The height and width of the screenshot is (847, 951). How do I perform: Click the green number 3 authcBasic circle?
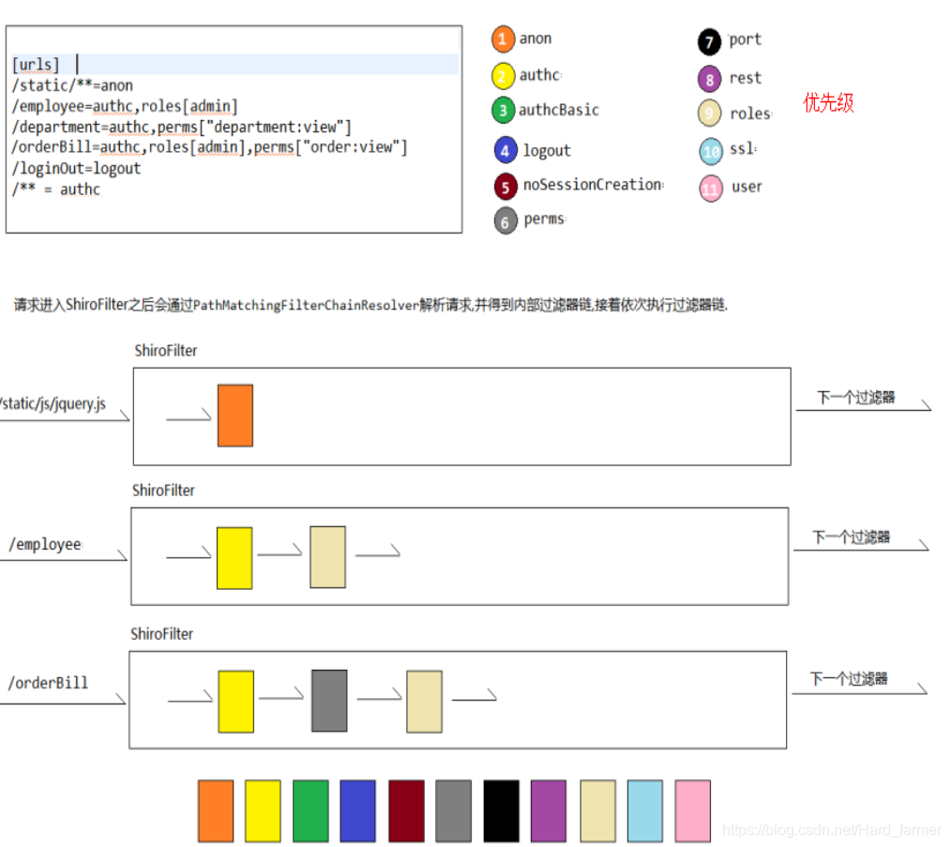tap(504, 111)
